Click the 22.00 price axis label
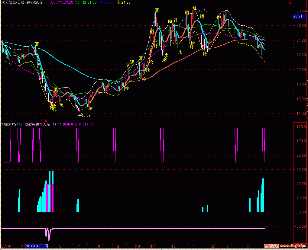The image size is (308, 250). coord(301,55)
